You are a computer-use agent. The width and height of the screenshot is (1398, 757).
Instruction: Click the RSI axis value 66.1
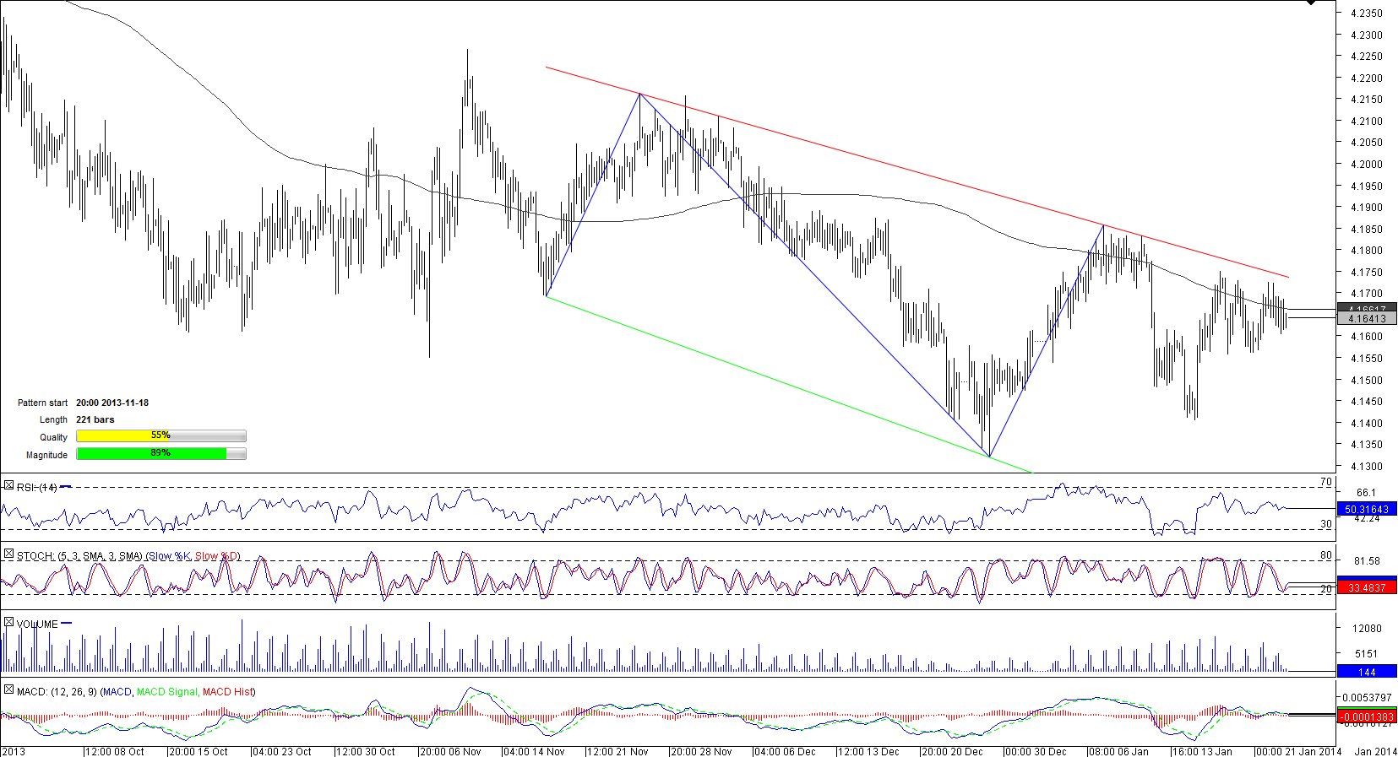[x=1366, y=493]
